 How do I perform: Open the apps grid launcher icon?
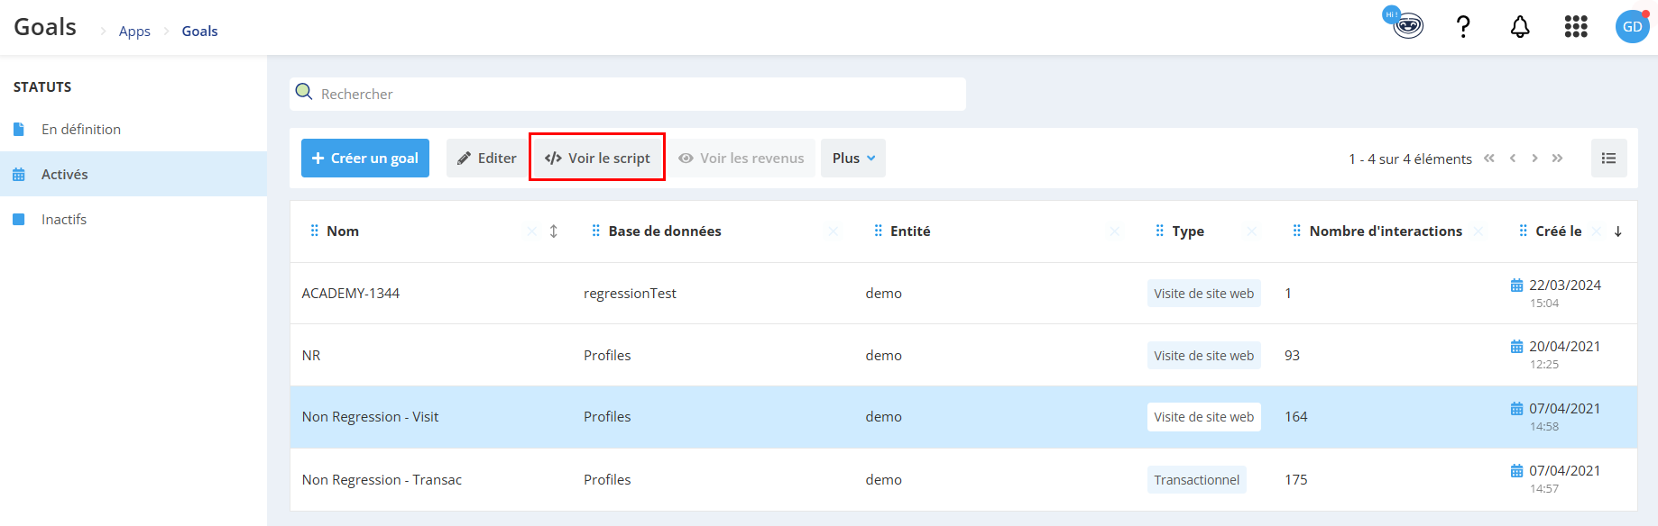(x=1576, y=27)
